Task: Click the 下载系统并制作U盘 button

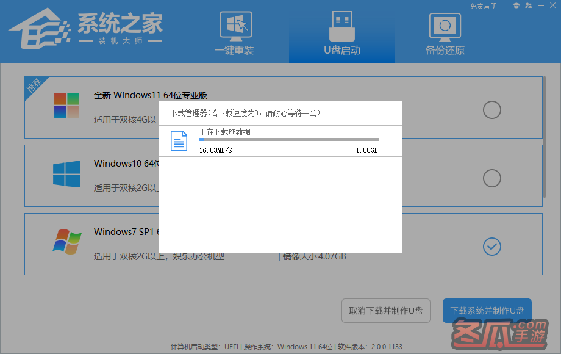Action: (487, 311)
